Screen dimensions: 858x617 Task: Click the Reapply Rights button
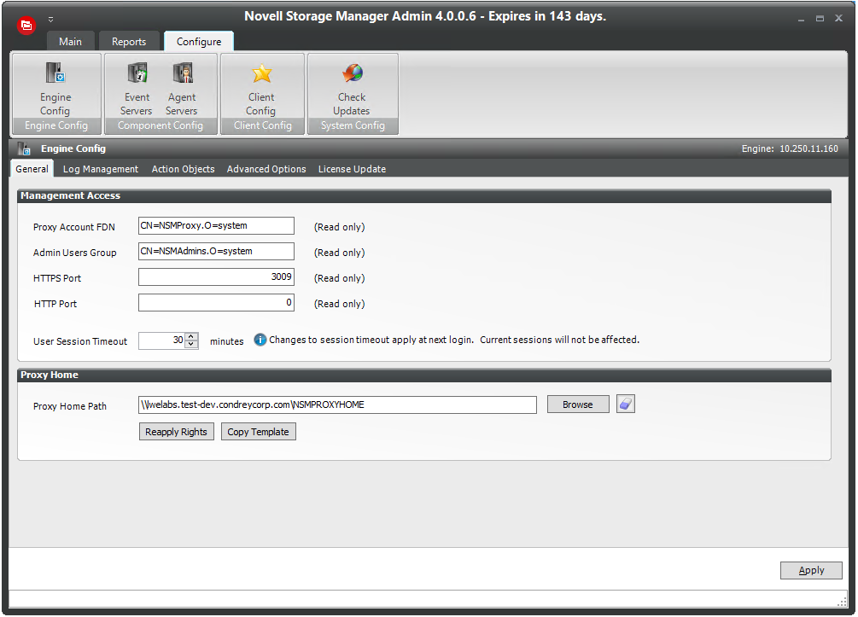pos(176,432)
